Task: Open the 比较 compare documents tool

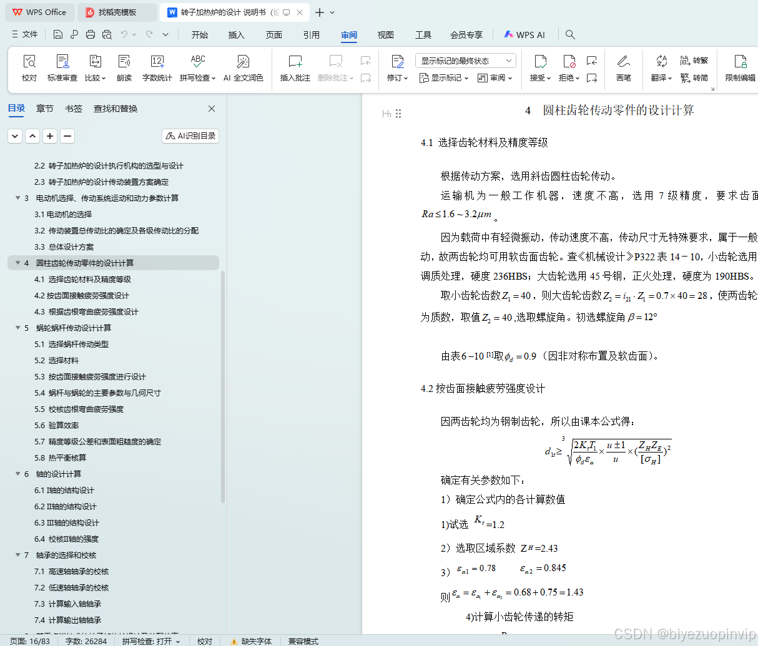Action: pyautogui.click(x=96, y=68)
